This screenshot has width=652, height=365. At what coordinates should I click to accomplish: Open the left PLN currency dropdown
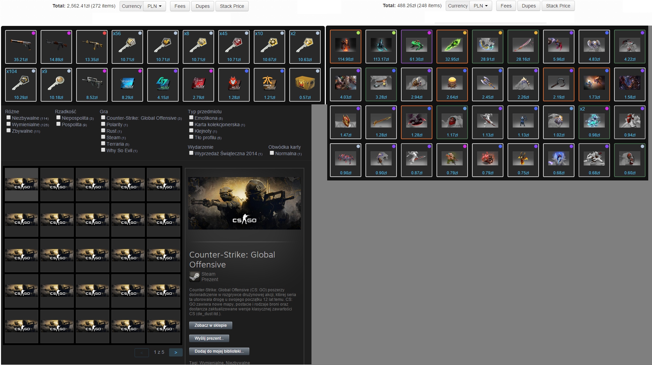pyautogui.click(x=155, y=6)
